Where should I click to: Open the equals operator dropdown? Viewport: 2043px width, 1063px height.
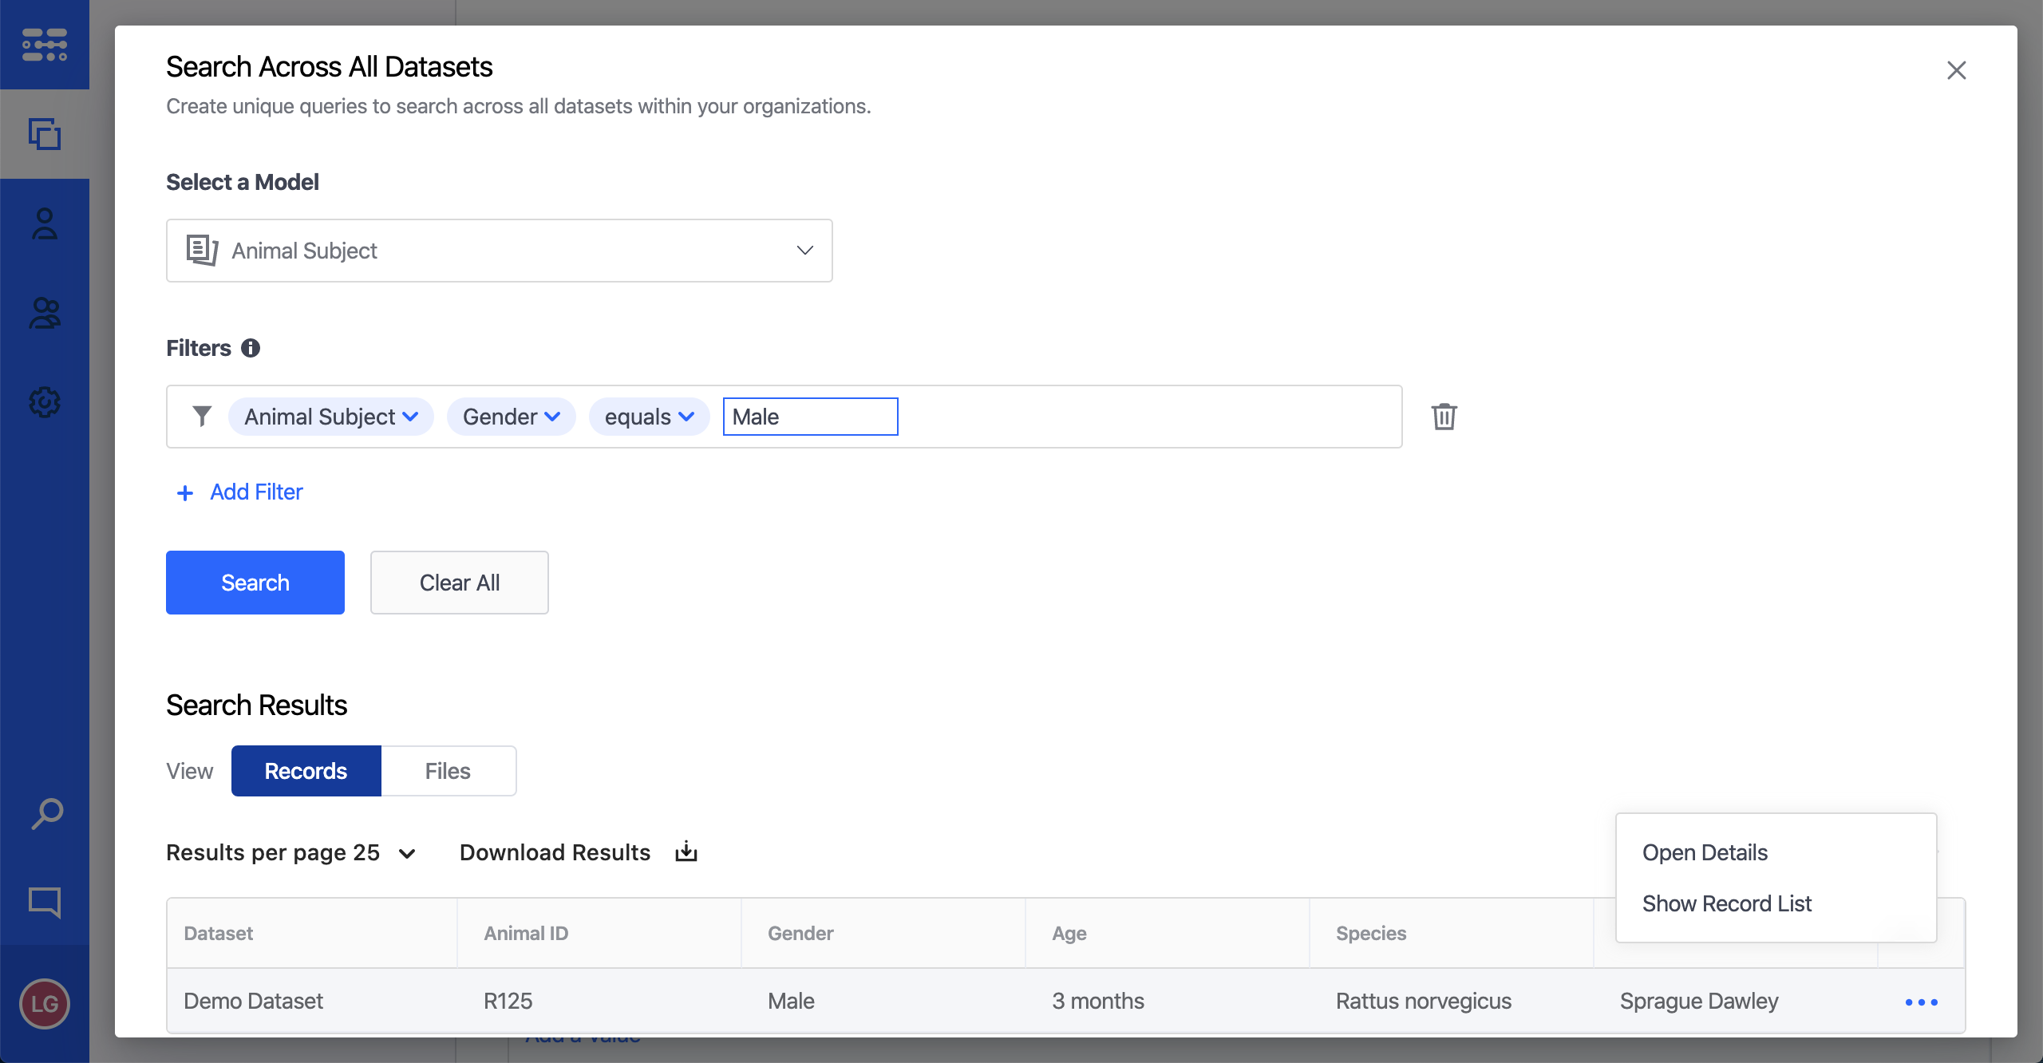[x=649, y=417]
